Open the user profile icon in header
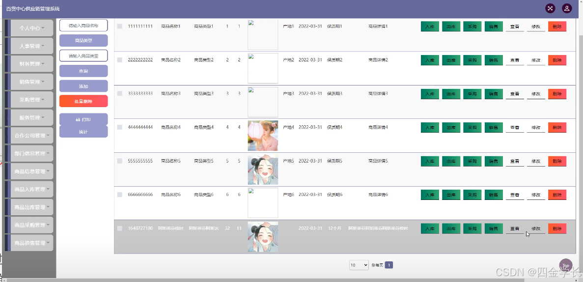The image size is (583, 282). click(x=567, y=8)
